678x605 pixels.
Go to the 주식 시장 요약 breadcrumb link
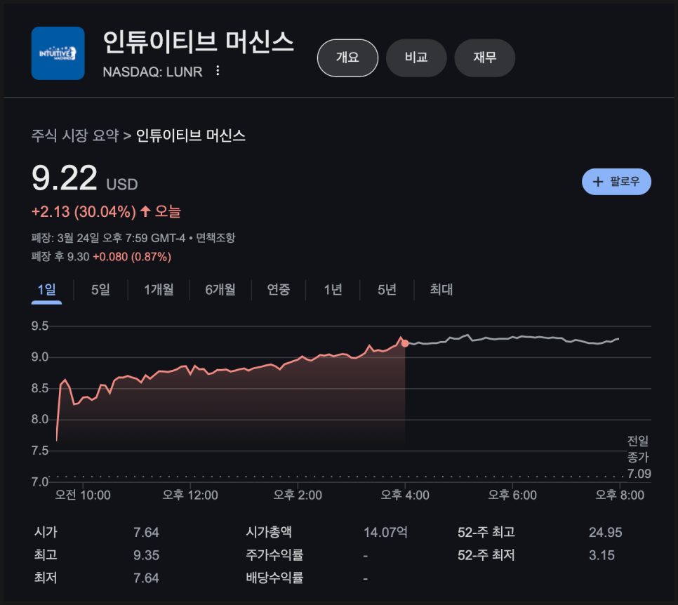click(x=75, y=135)
